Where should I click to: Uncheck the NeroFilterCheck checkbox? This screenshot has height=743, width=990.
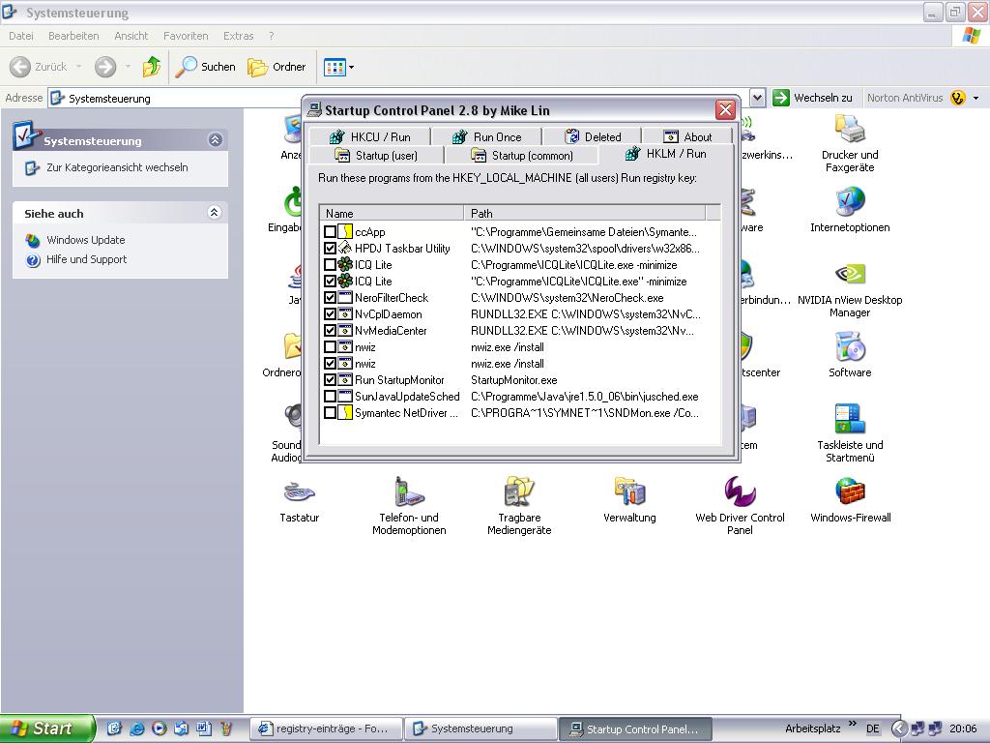point(330,298)
